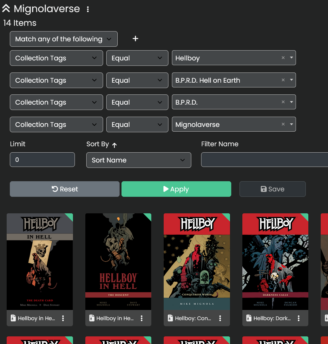Open Hellboy Conqueror Worm cover
Image resolution: width=328 pixels, height=344 pixels.
pyautogui.click(x=197, y=262)
